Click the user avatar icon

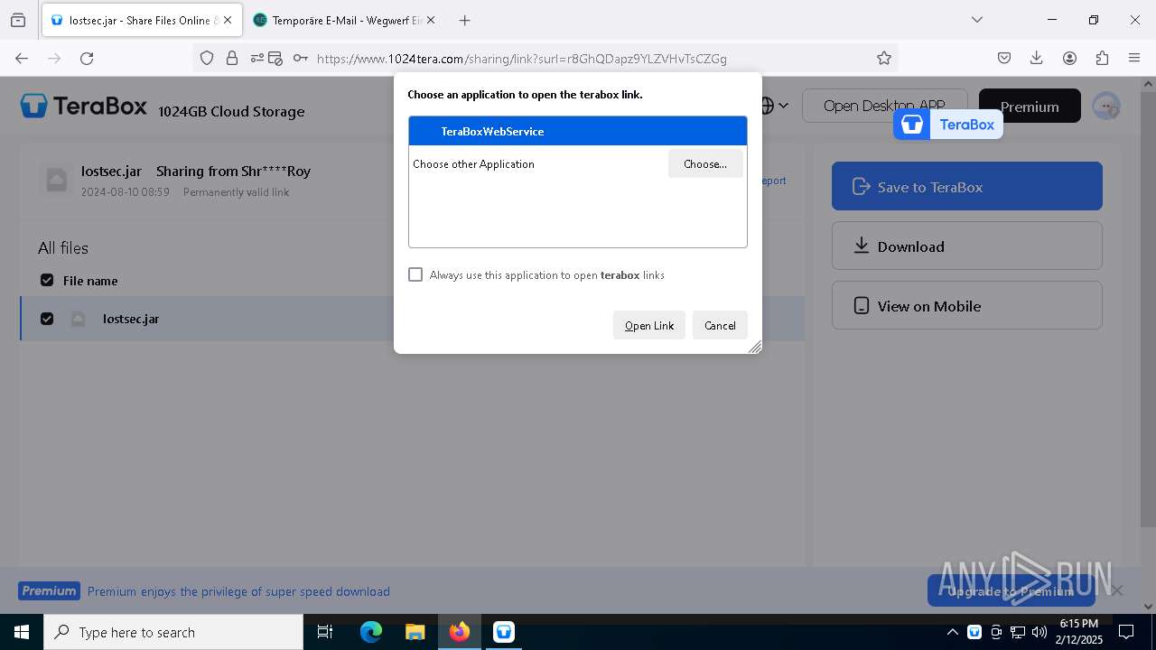pos(1106,106)
